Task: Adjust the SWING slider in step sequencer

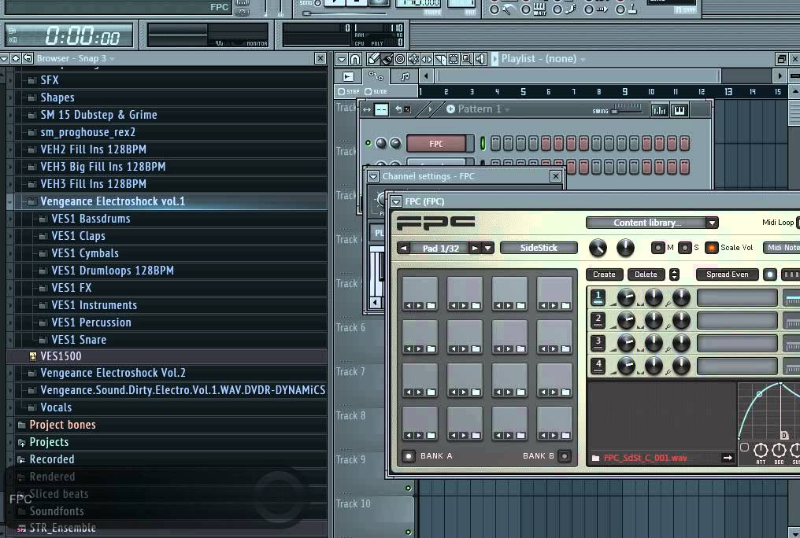Action: pos(627,109)
